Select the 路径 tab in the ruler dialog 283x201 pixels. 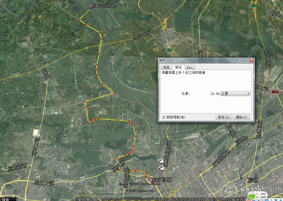[178, 67]
